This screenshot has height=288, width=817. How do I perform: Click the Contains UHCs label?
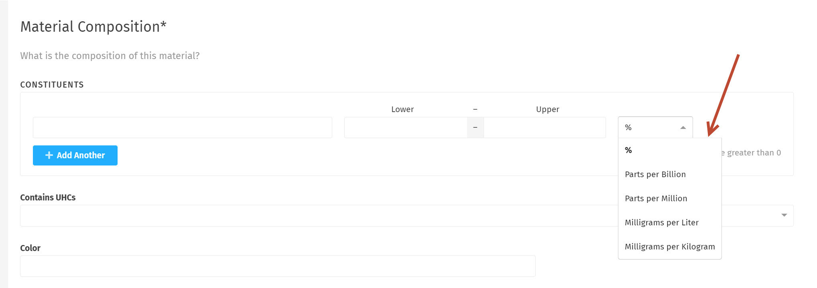point(48,197)
